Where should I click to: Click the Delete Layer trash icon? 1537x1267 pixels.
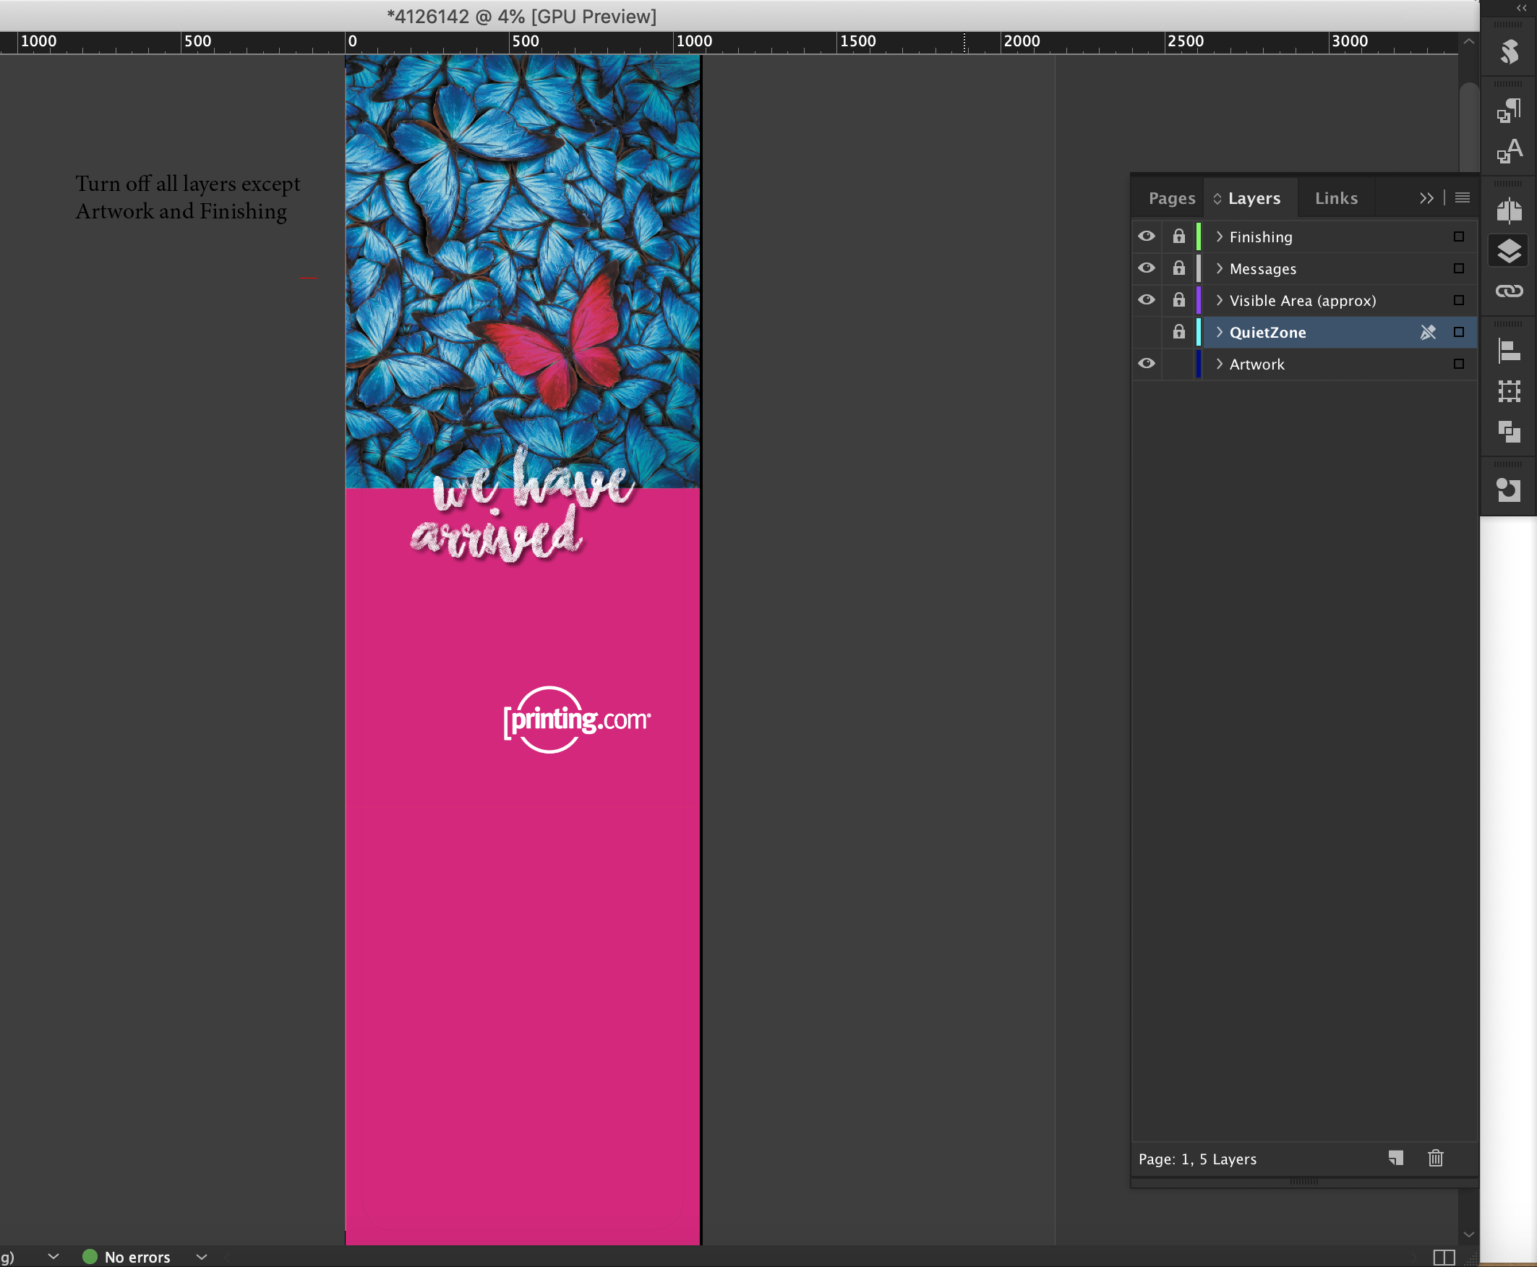pos(1435,1159)
